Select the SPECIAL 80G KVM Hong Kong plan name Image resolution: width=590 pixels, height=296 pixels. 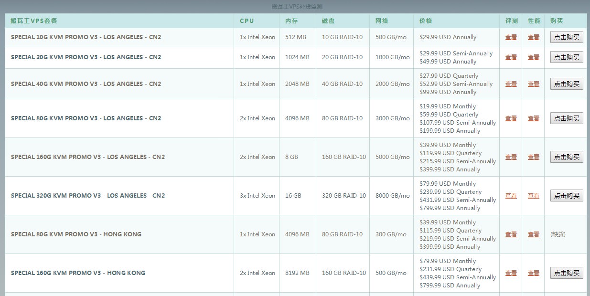76,234
